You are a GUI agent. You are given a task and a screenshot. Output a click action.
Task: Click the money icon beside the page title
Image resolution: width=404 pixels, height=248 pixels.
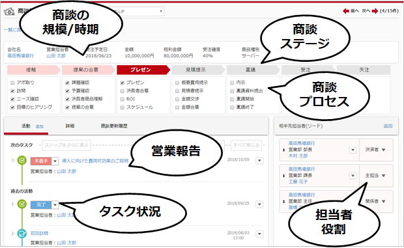coord(9,12)
